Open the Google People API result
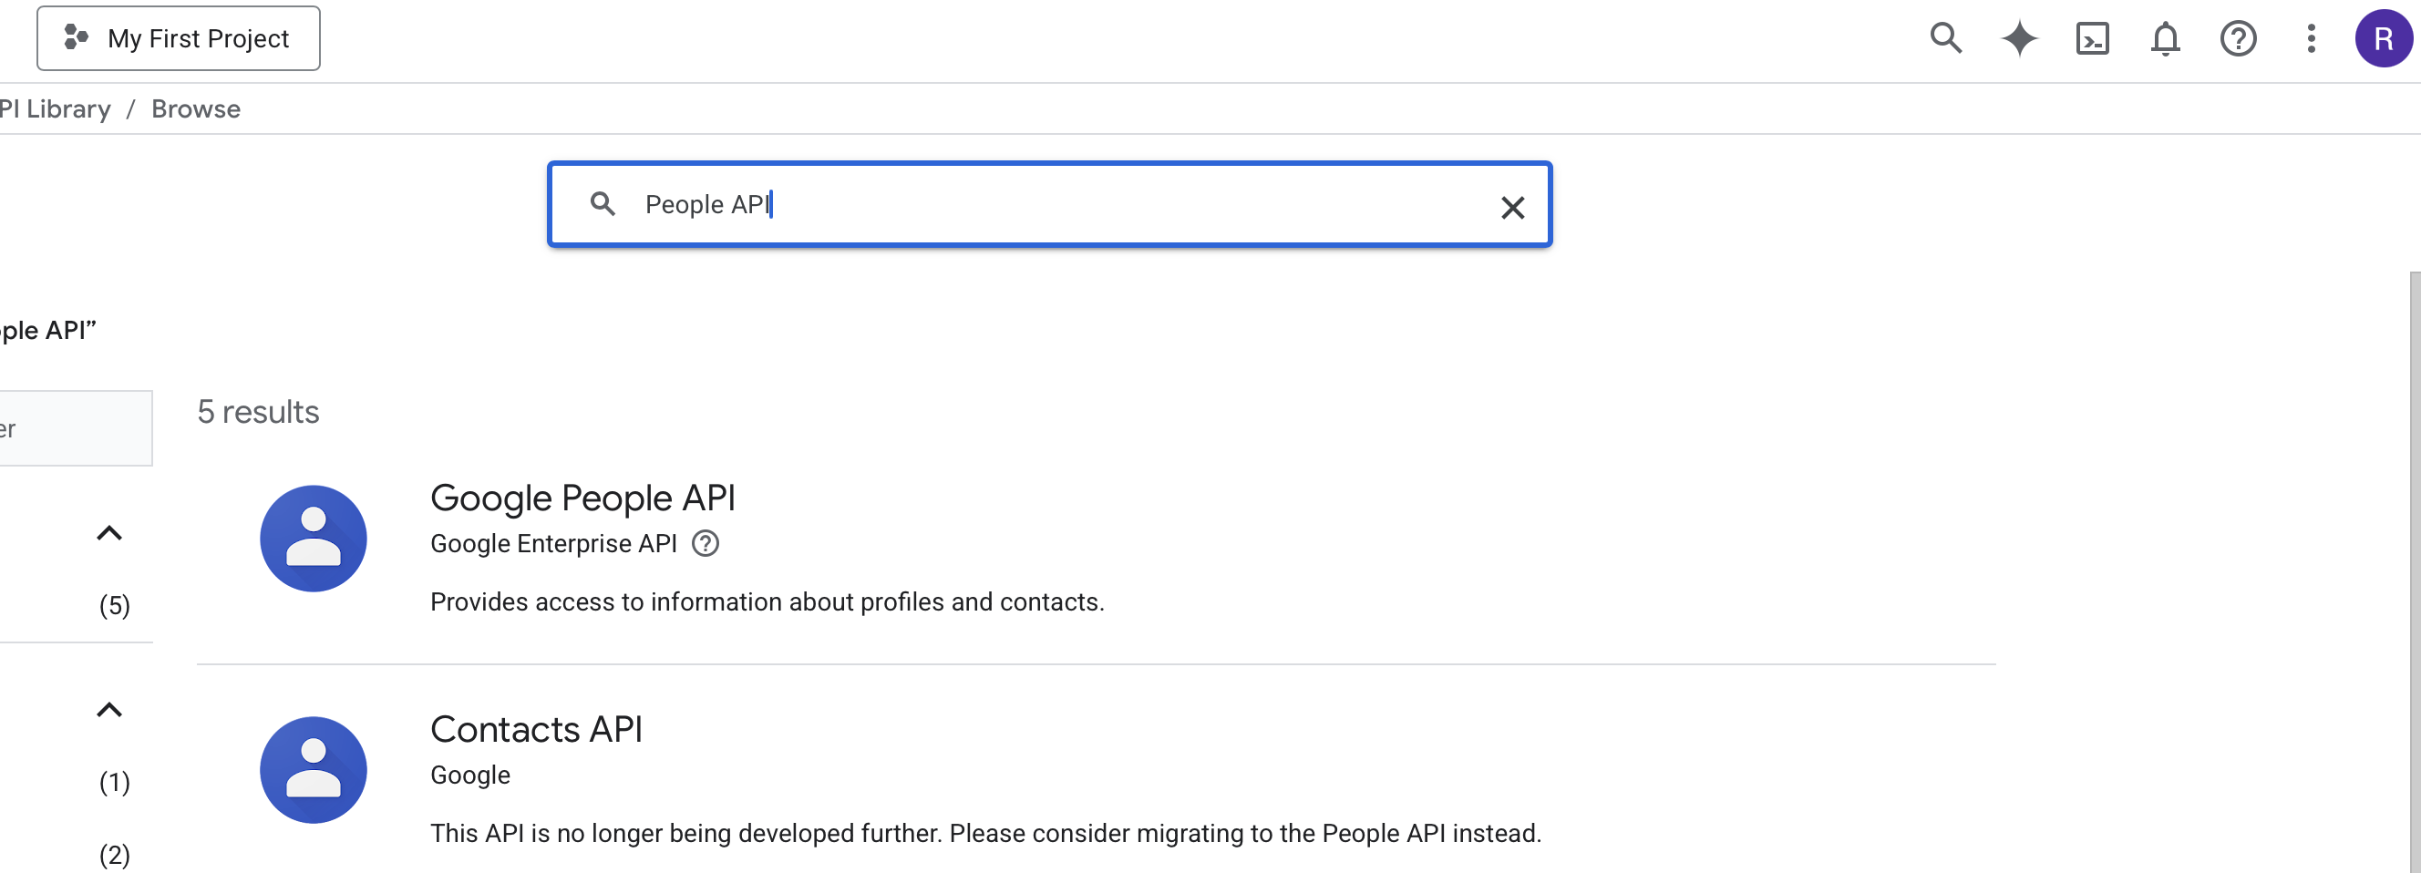The width and height of the screenshot is (2421, 873). 582,498
